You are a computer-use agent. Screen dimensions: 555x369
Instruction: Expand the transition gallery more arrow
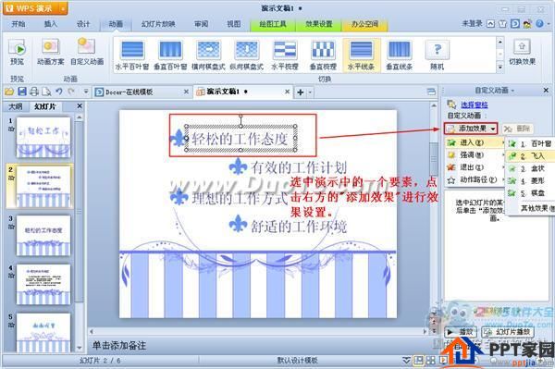coord(500,67)
